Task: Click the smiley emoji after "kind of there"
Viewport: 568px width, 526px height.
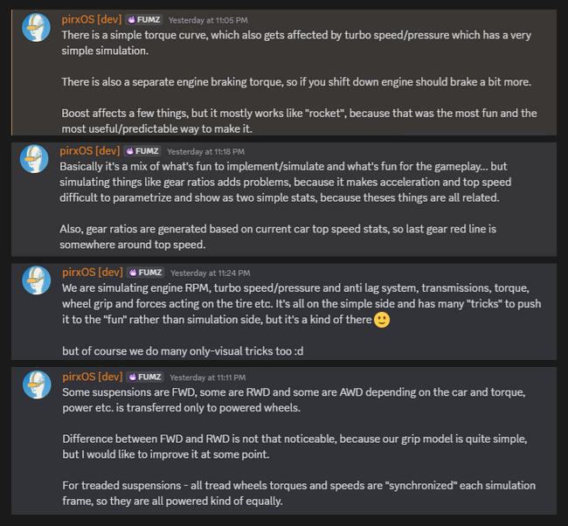Action: 381,320
